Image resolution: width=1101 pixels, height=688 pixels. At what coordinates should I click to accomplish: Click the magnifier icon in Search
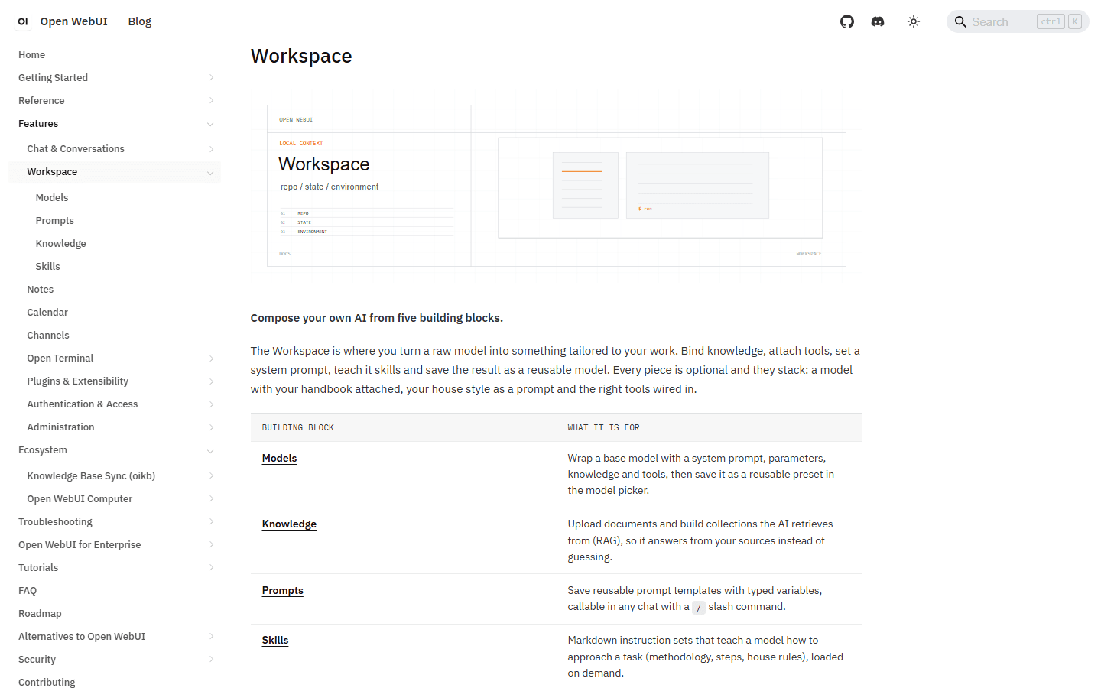960,21
